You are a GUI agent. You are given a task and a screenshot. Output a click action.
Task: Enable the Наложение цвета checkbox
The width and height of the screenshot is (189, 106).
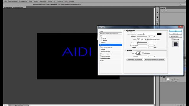pyautogui.click(x=100, y=52)
